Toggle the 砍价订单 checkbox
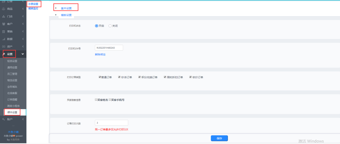This screenshot has height=144, width=340. (x=190, y=77)
